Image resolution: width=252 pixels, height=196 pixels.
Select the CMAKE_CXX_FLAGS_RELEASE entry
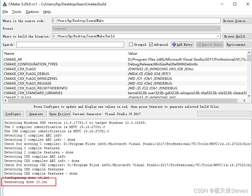click(28, 83)
